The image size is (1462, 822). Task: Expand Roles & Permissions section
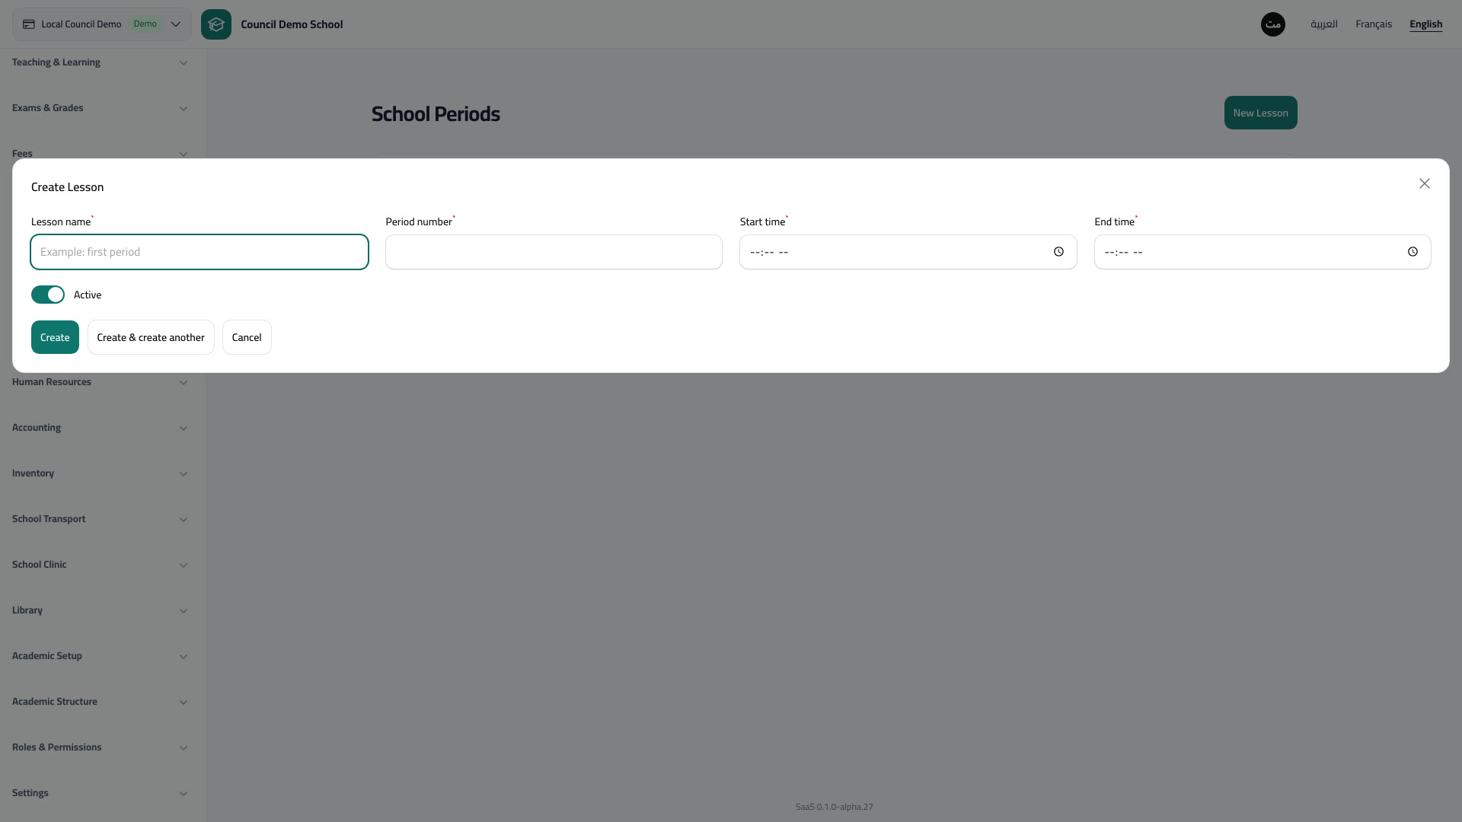click(100, 747)
